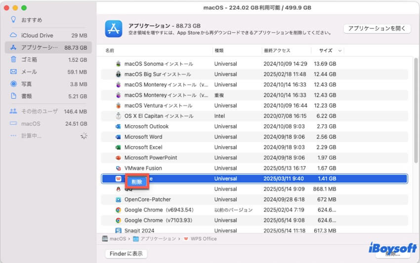Click the 12.44 GB size of Big Sur
Image resolution: width=420 pixels, height=263 pixels.
(325, 74)
